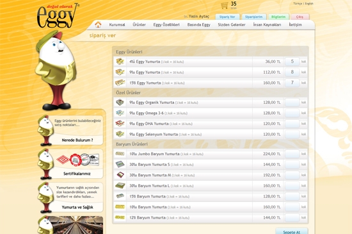Add items with Sepete At button
The image size is (352, 234).
291,231
